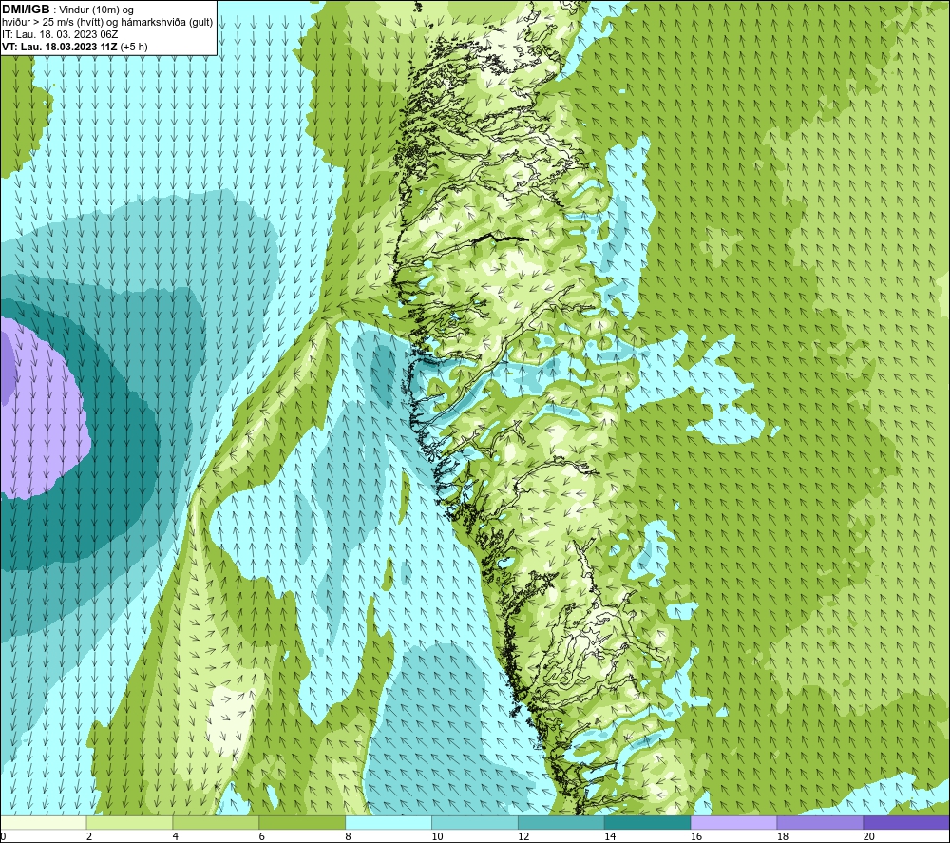Viewport: 950px width, 843px height.
Task: Click the legend scale label "10"
Action: (437, 836)
